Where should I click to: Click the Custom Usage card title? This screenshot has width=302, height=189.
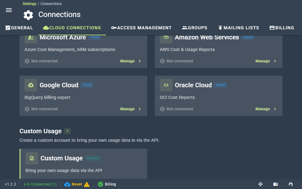click(62, 158)
